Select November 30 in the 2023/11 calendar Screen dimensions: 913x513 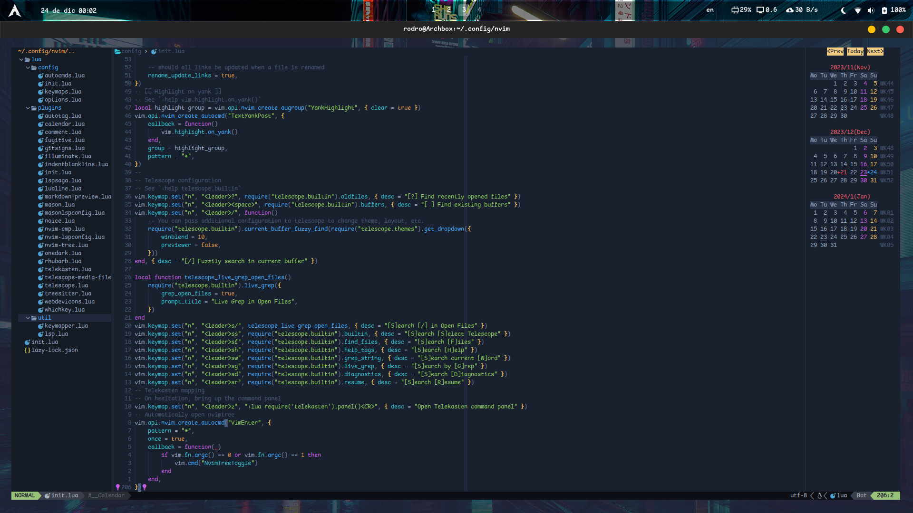point(844,116)
